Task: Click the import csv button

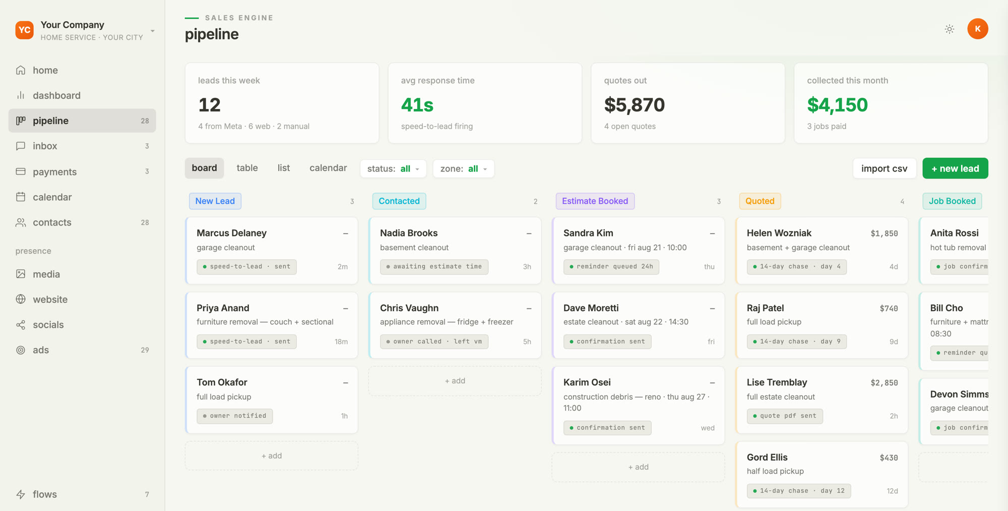Action: coord(885,168)
